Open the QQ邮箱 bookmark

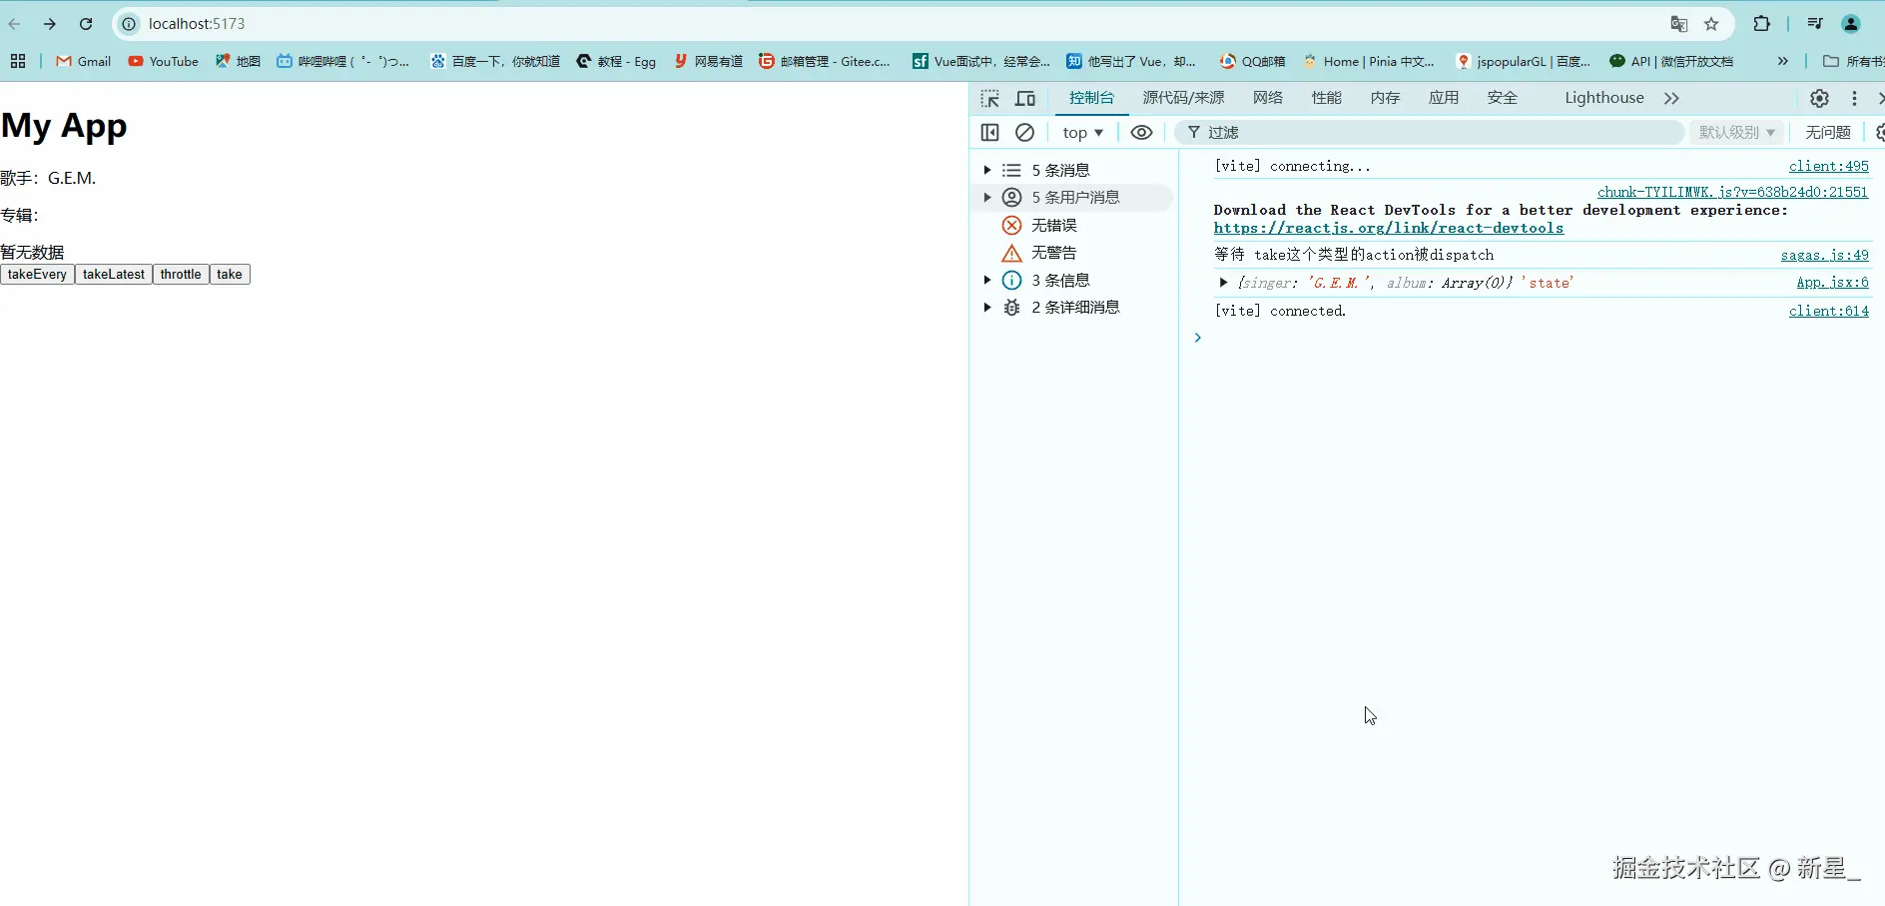click(x=1252, y=61)
